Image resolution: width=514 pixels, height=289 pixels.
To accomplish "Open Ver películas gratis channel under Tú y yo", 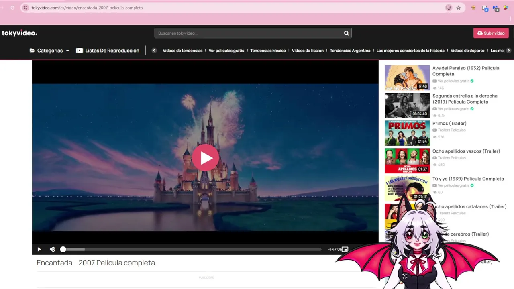I will [x=453, y=185].
